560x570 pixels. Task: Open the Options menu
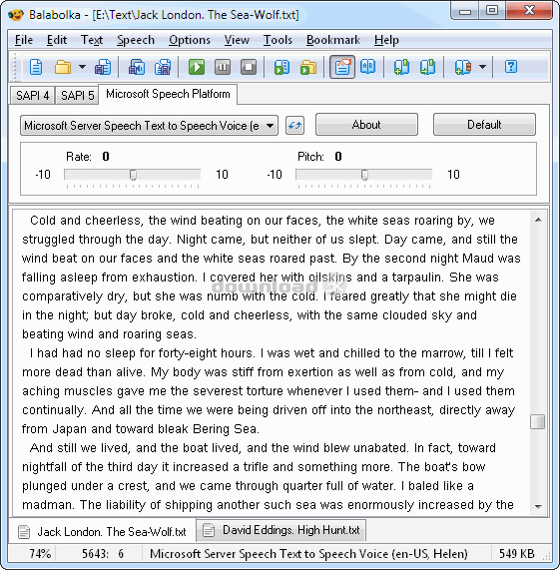190,40
